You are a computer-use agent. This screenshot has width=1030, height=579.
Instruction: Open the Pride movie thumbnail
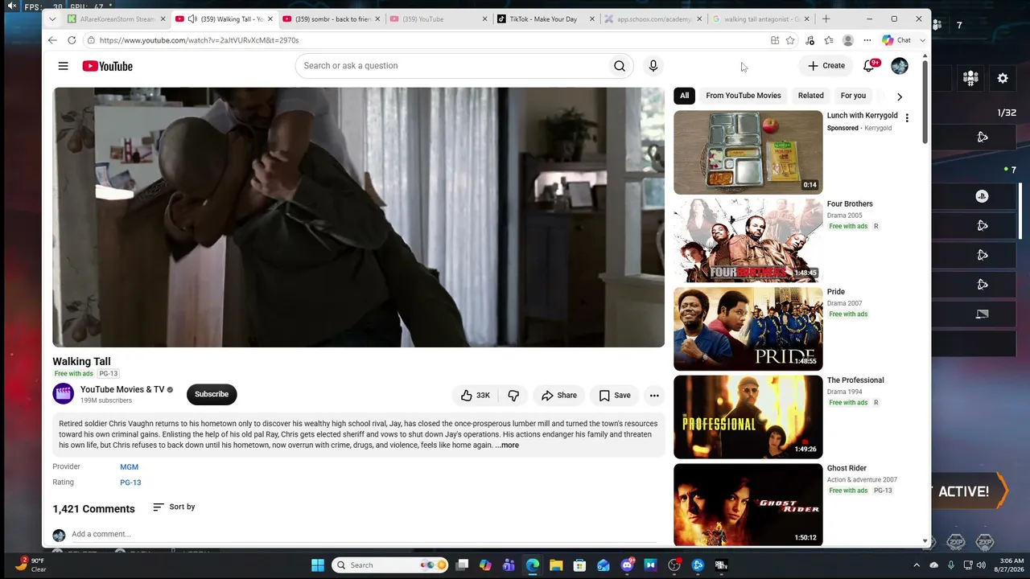(x=748, y=329)
